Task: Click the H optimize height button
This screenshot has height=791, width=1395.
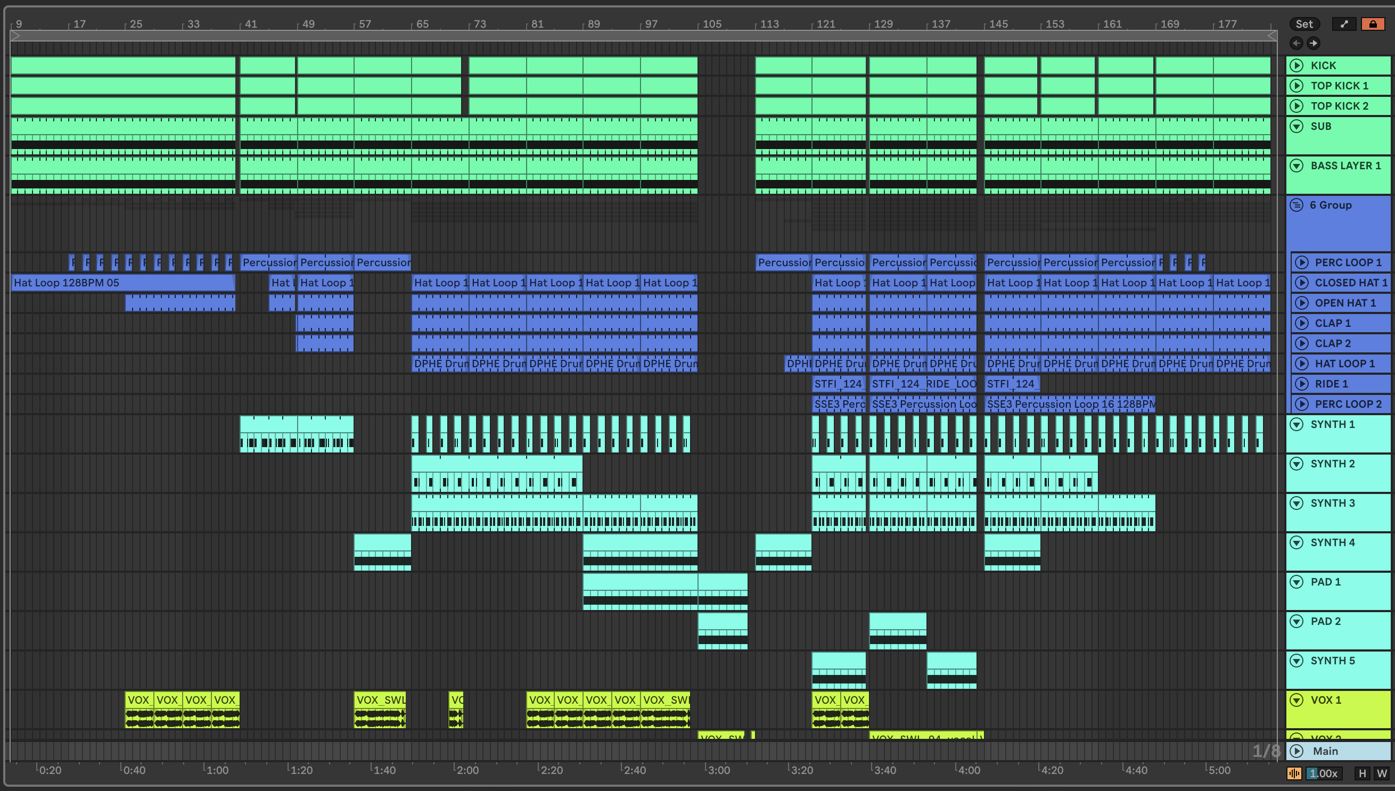Action: click(x=1362, y=773)
